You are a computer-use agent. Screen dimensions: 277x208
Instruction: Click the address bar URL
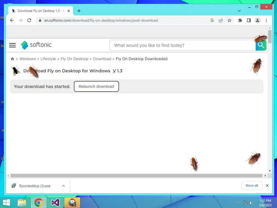point(101,20)
